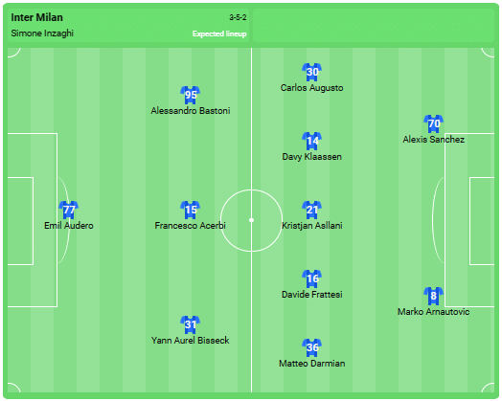
Task: Open the Inter Milan team name
Action: [36, 17]
